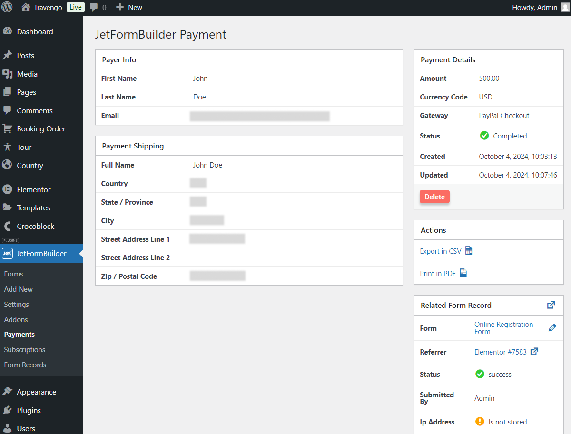
Task: Open comments via the speech bubble icon
Action: tap(93, 7)
